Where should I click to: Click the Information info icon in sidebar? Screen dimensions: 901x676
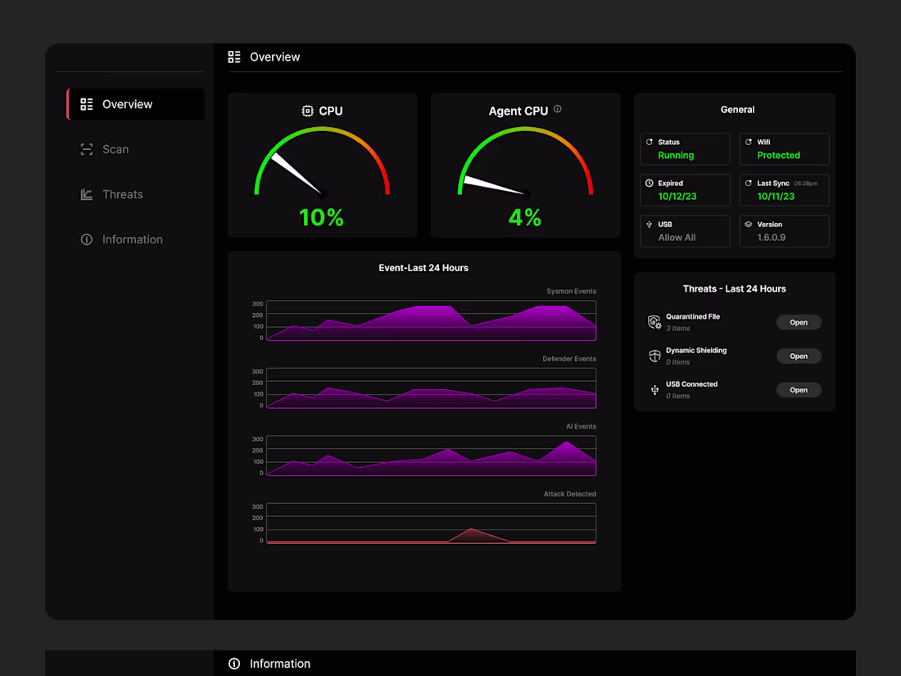(87, 239)
